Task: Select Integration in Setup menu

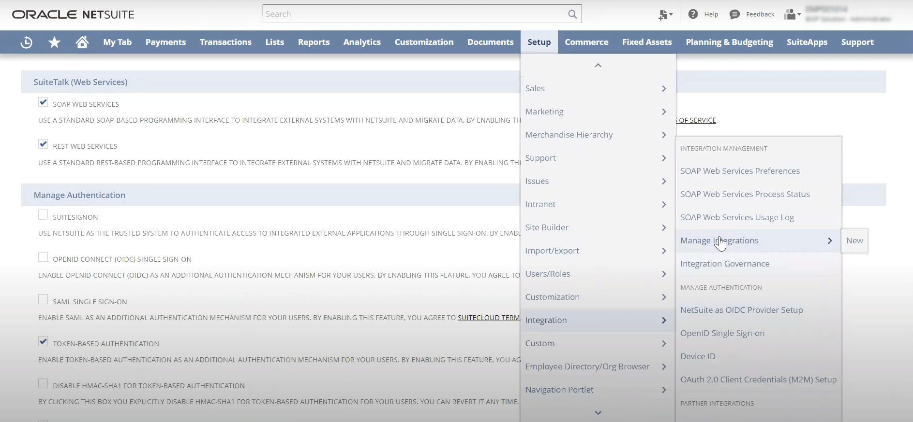Action: [x=598, y=320]
